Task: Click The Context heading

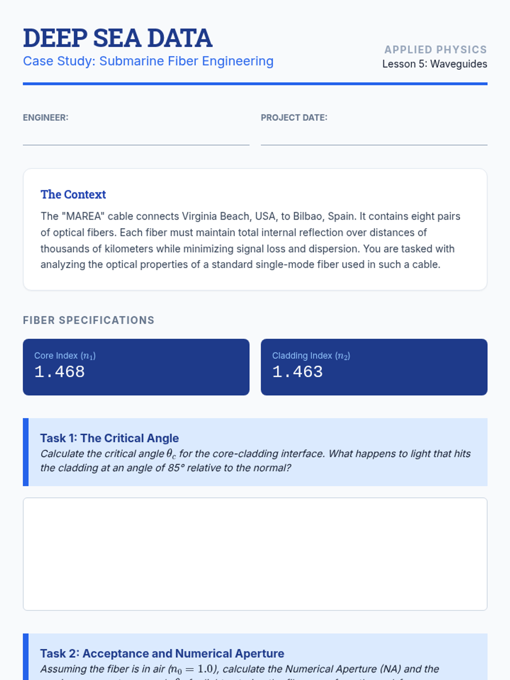Action: [x=73, y=195]
